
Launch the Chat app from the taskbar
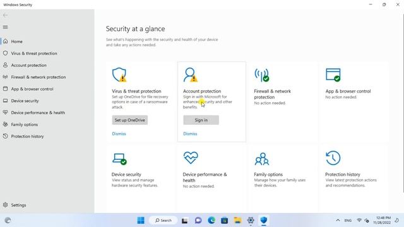tap(198, 220)
